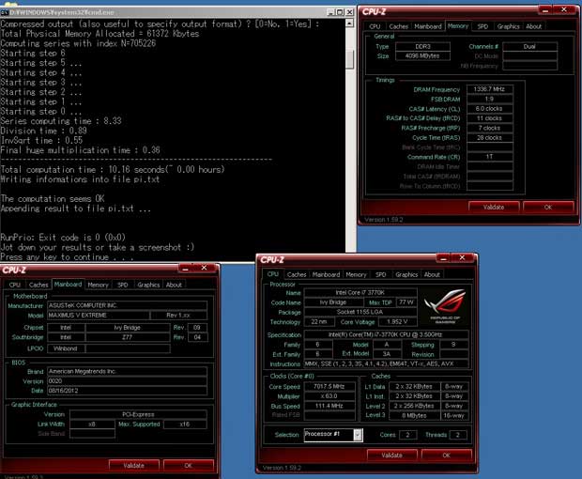Screen dimensions: 582x479
Task: Click the RAS# to CAS# Delay value 11 clocks
Action: 490,118
